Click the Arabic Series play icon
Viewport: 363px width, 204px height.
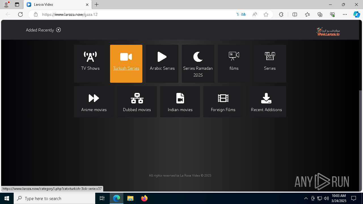162,57
